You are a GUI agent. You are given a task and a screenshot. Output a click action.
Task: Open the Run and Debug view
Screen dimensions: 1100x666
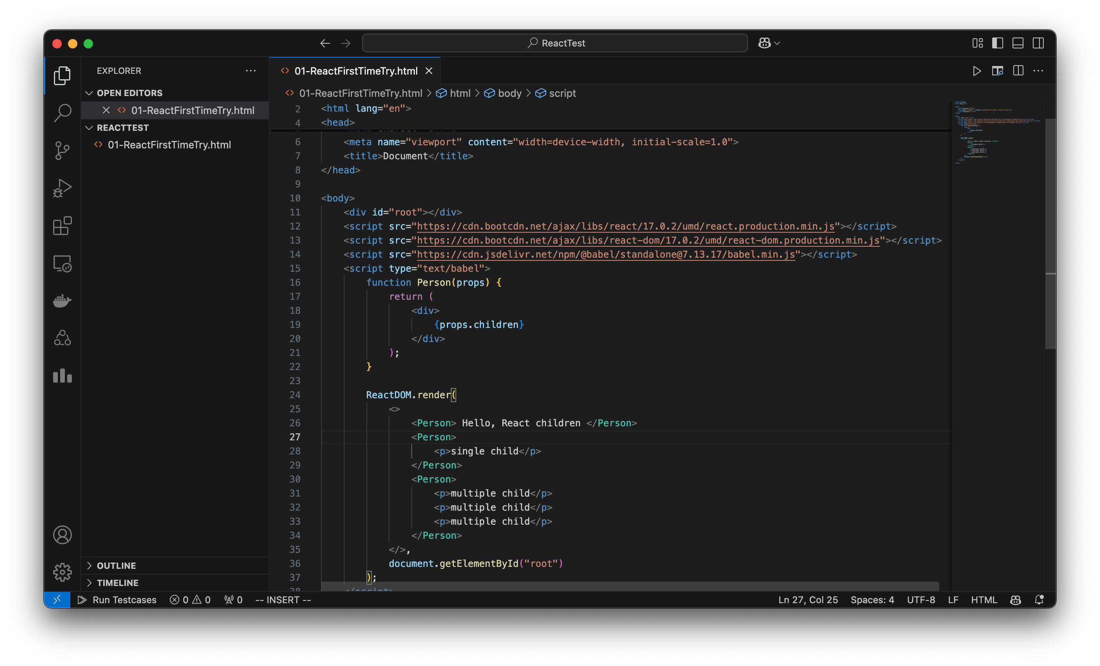point(62,188)
